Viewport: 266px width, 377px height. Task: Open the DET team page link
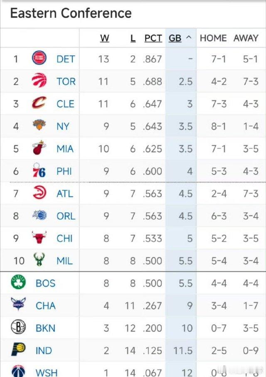[x=66, y=59]
